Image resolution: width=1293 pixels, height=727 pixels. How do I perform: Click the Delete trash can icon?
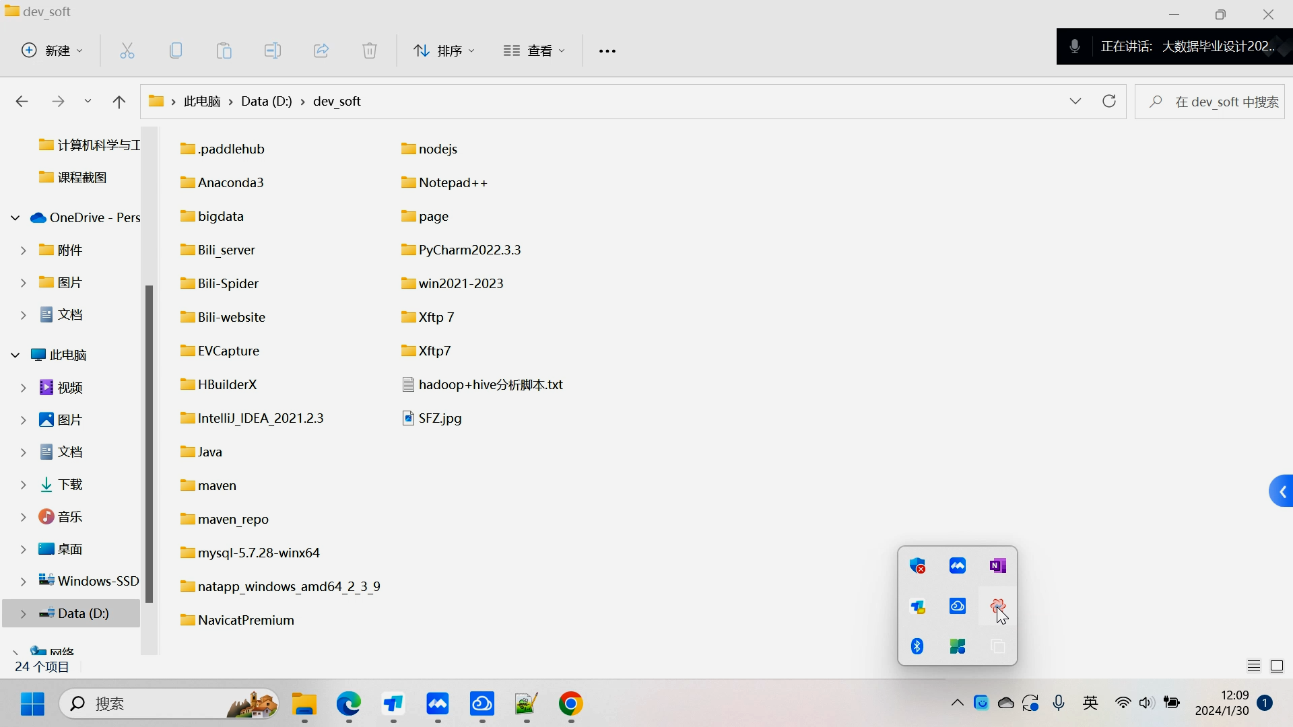(x=370, y=50)
